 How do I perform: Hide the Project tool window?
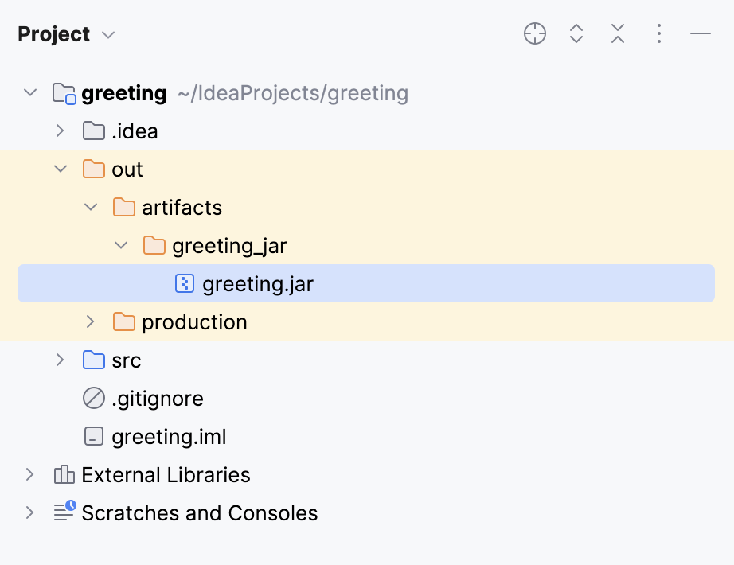coord(700,33)
